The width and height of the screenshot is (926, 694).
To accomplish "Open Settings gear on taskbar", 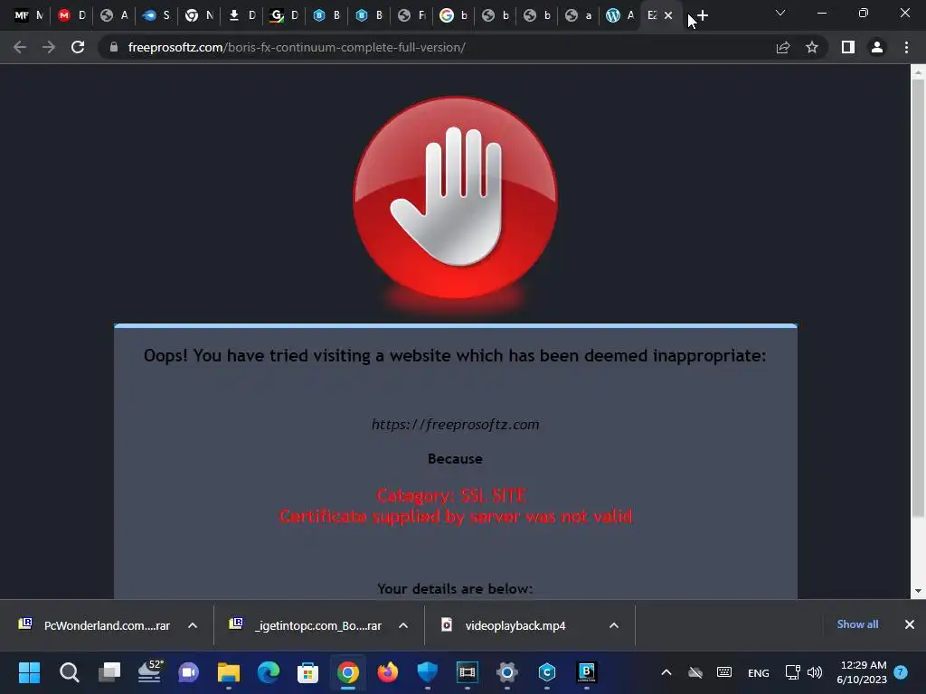I will 506,672.
